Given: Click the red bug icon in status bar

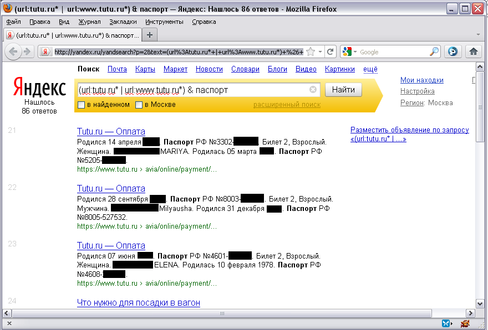Looking at the screenshot, I should point(465,323).
